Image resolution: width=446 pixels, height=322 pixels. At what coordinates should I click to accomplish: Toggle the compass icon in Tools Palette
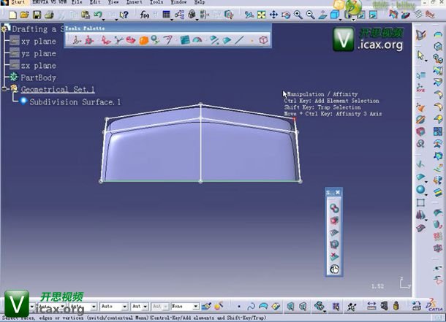tap(76, 40)
